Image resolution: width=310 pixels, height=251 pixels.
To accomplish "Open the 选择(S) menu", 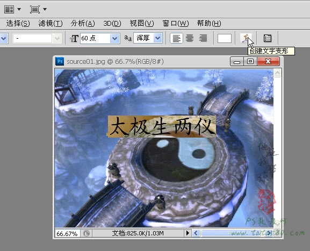I will (x=18, y=23).
